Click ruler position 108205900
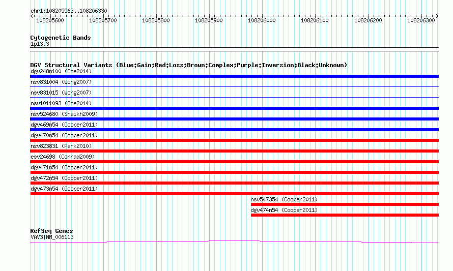Screen dimensions: 453x271 pyautogui.click(x=209, y=20)
